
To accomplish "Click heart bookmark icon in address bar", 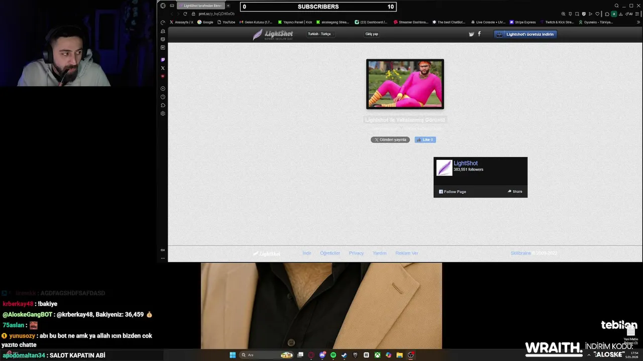I will point(597,14).
